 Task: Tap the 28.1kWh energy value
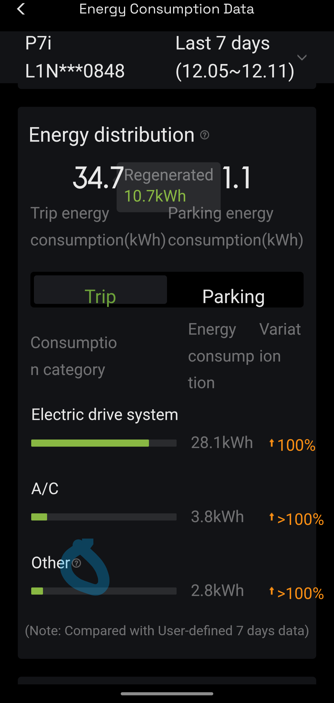click(x=222, y=442)
